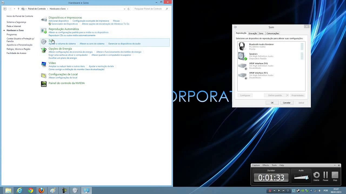346x194 pixels.
Task: Go back in Control Panel navigation
Action: tap(5, 9)
